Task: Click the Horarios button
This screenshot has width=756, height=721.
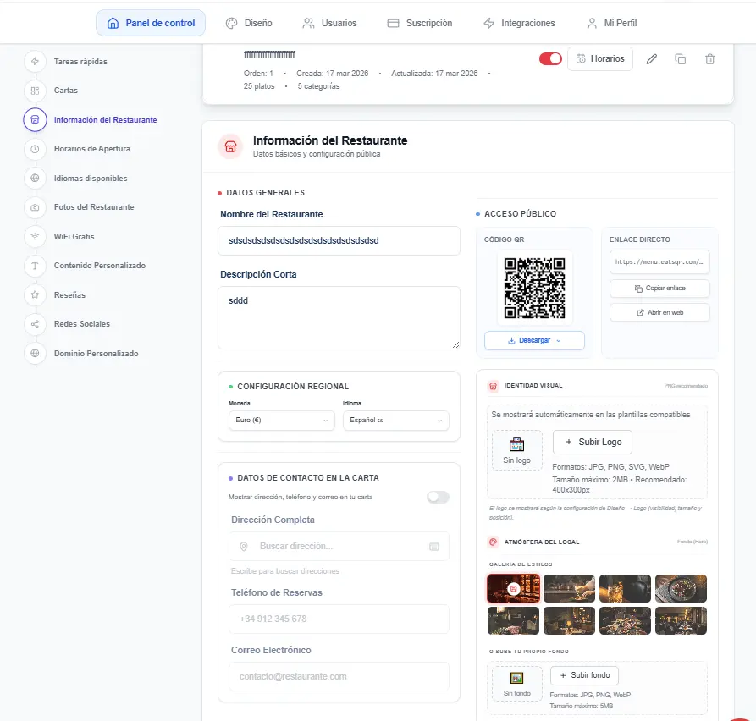Action: tap(599, 59)
